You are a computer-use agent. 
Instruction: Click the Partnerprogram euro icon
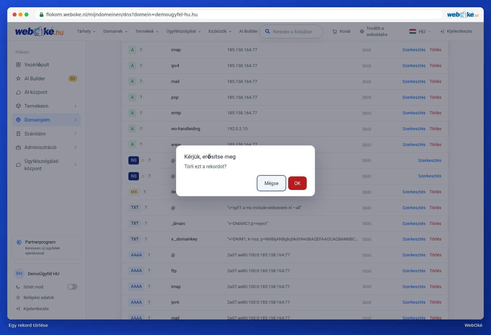19,242
